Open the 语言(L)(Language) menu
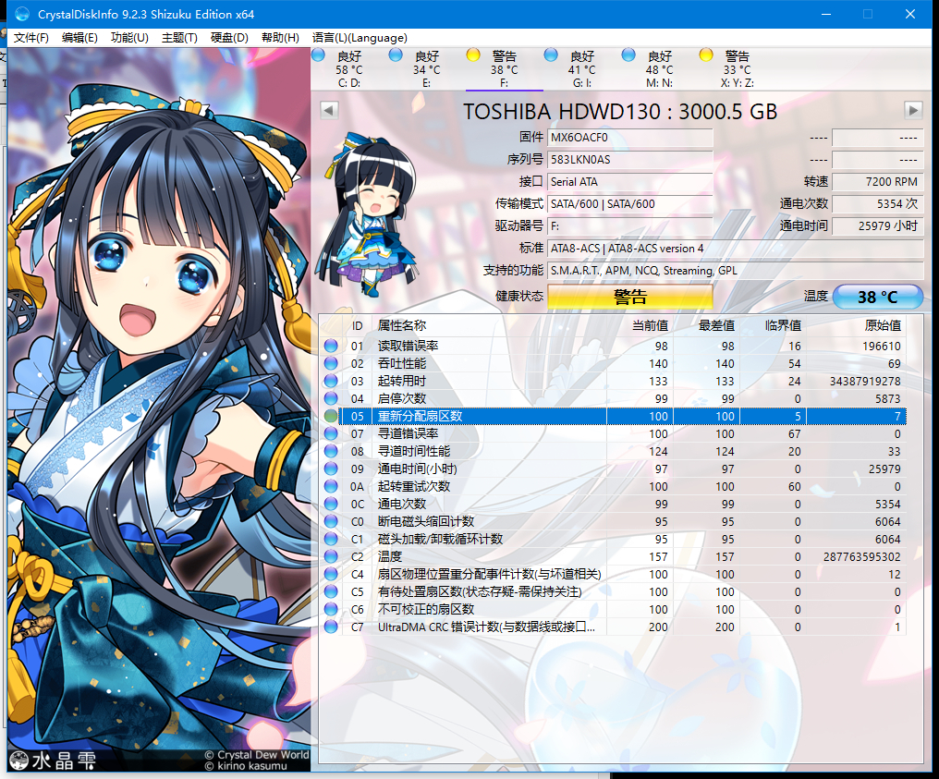Screen dimensions: 939x779 point(360,38)
